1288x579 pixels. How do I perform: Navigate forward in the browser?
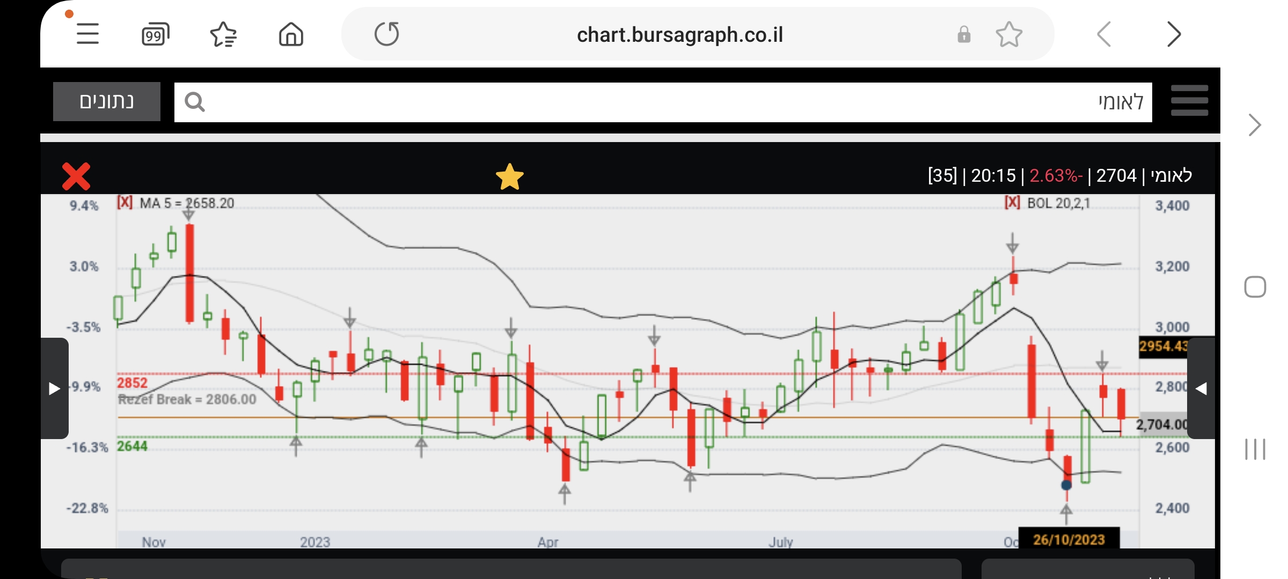tap(1174, 35)
